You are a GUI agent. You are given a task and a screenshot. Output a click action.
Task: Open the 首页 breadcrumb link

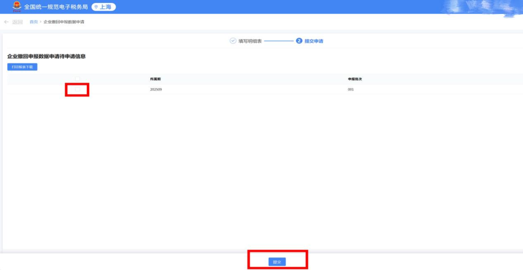33,22
